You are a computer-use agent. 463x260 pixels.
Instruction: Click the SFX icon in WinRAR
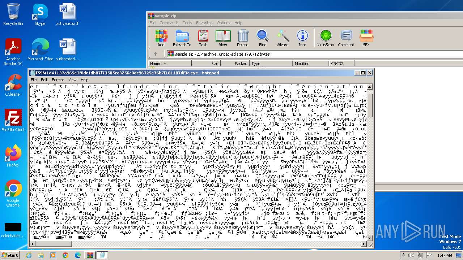(366, 38)
